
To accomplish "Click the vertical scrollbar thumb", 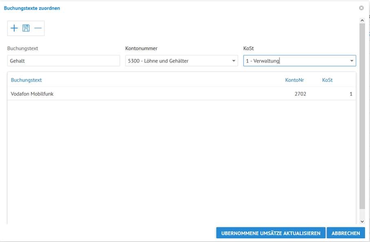I will 362,116.
